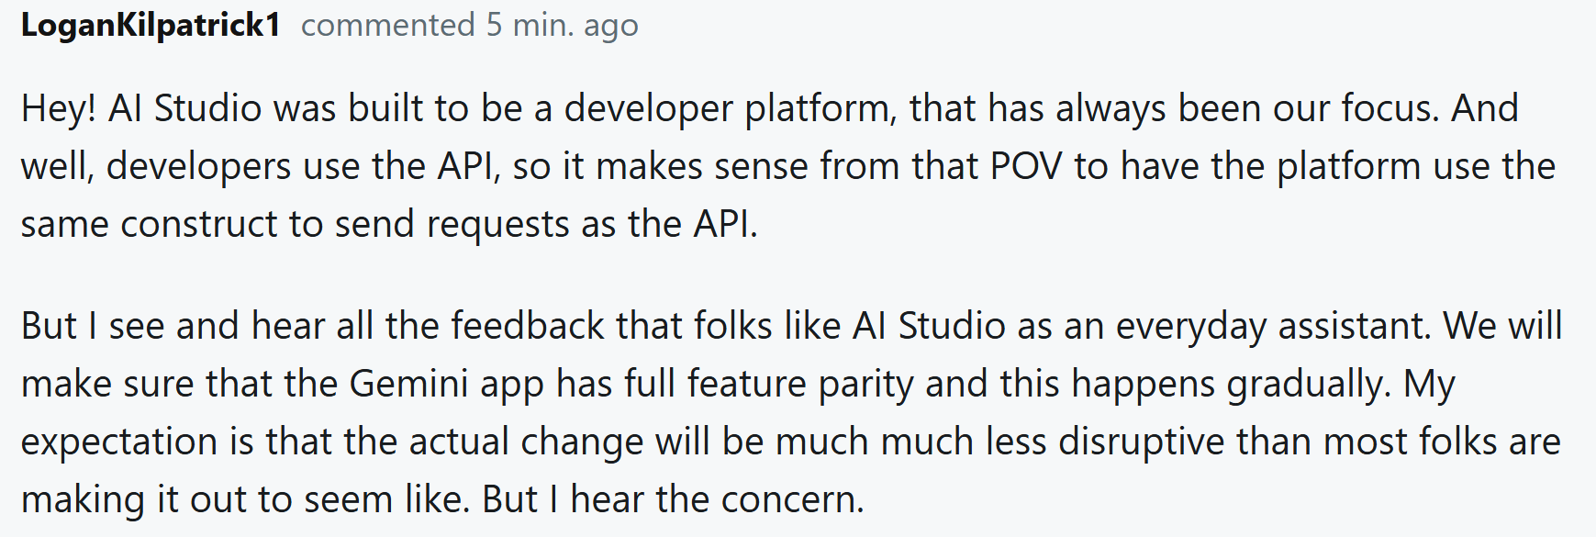
Task: Click the 'commented 5 min. ago' timestamp
Action: tap(470, 26)
